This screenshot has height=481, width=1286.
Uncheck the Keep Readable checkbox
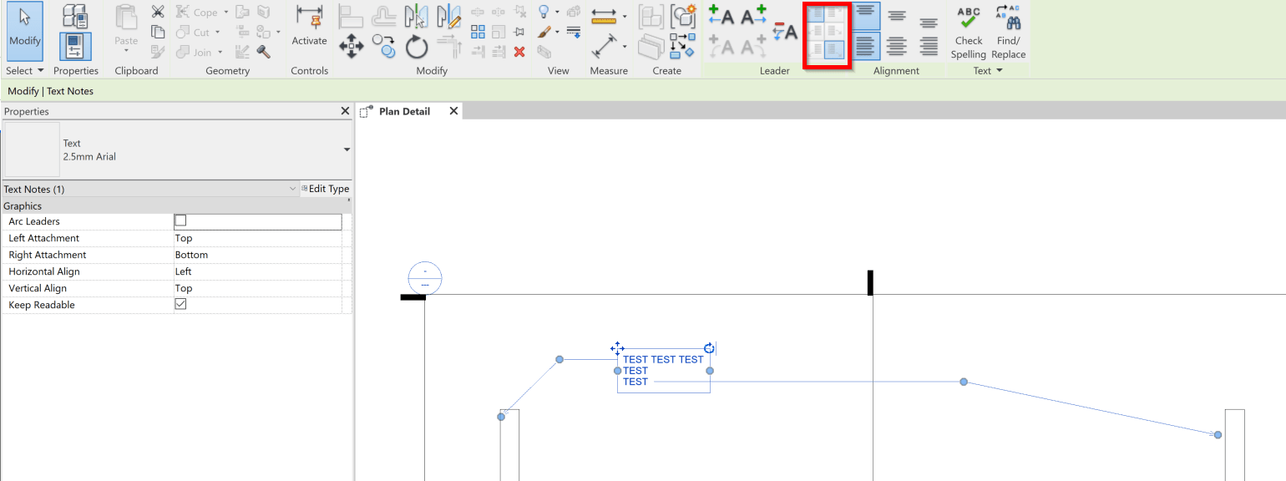point(180,304)
